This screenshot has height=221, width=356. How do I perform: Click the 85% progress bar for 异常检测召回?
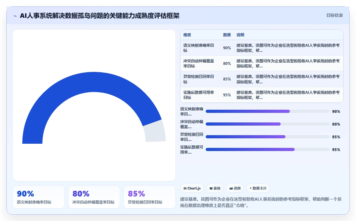pos(267,137)
